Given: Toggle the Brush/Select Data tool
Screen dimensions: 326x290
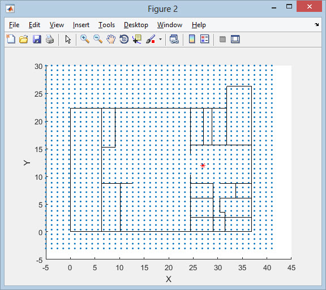Looking at the screenshot, I should click(151, 39).
